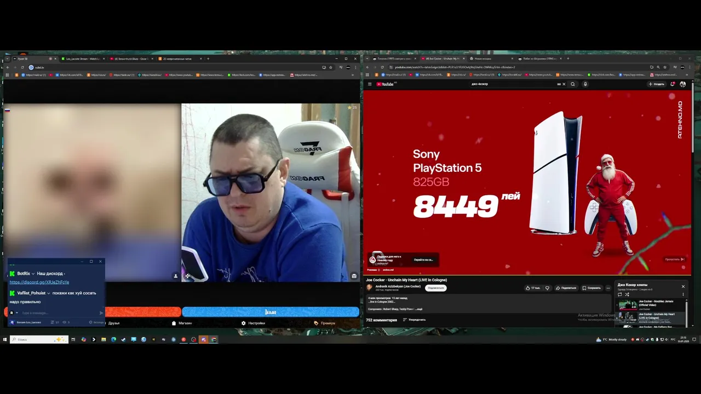The width and height of the screenshot is (701, 394).
Task: Toggle playlist loop icon
Action: (x=620, y=294)
